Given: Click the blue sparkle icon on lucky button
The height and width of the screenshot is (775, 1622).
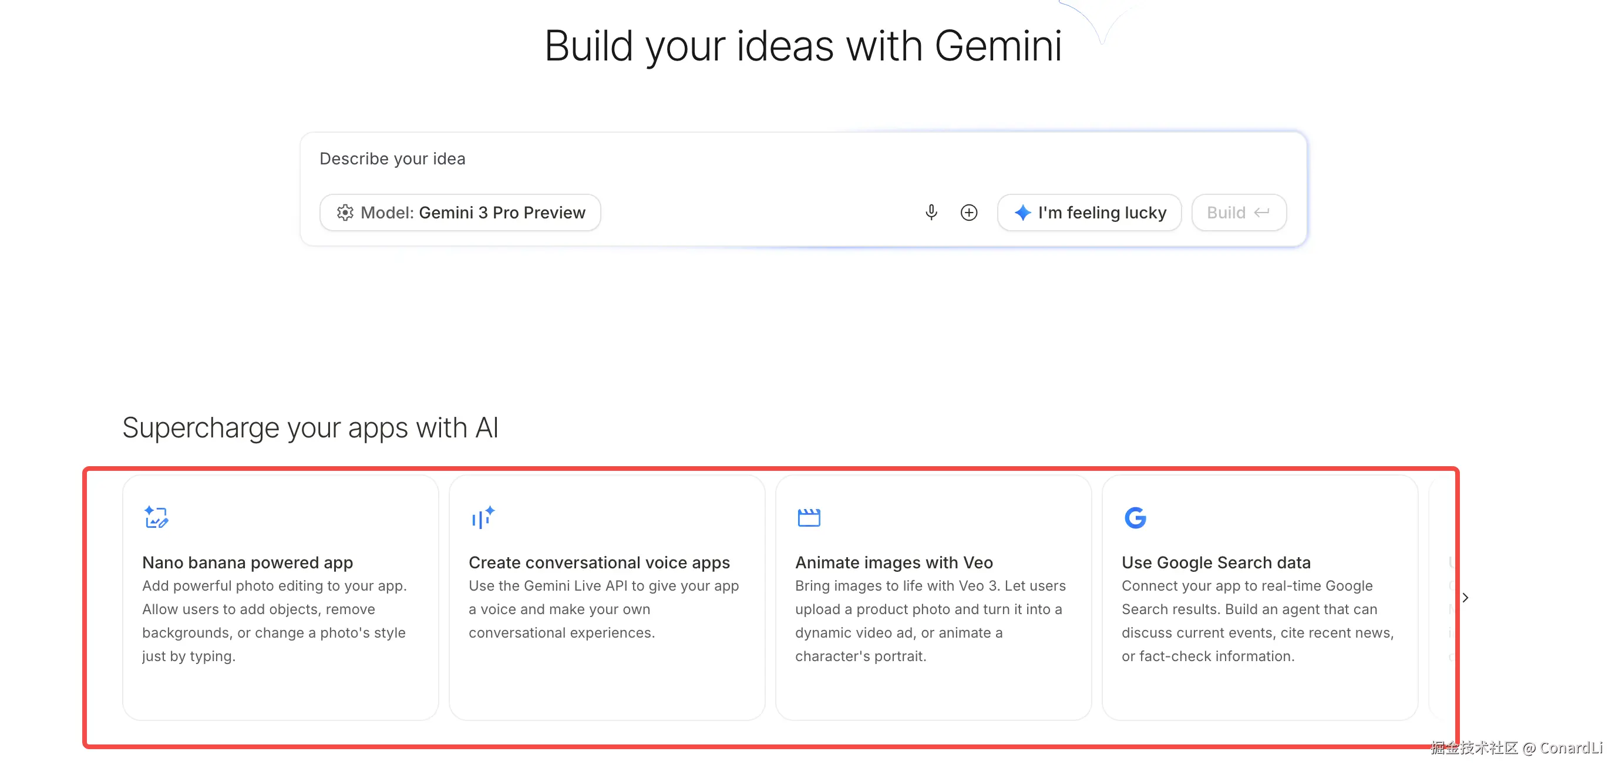Looking at the screenshot, I should click(x=1022, y=212).
